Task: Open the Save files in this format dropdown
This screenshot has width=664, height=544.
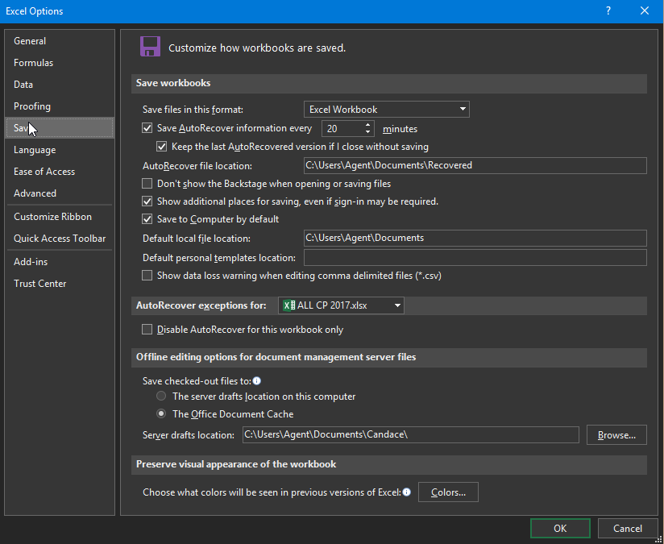Action: click(x=387, y=110)
